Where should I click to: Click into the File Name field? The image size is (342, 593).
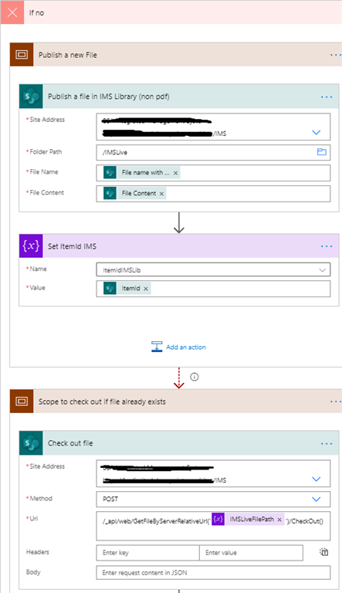pyautogui.click(x=213, y=173)
